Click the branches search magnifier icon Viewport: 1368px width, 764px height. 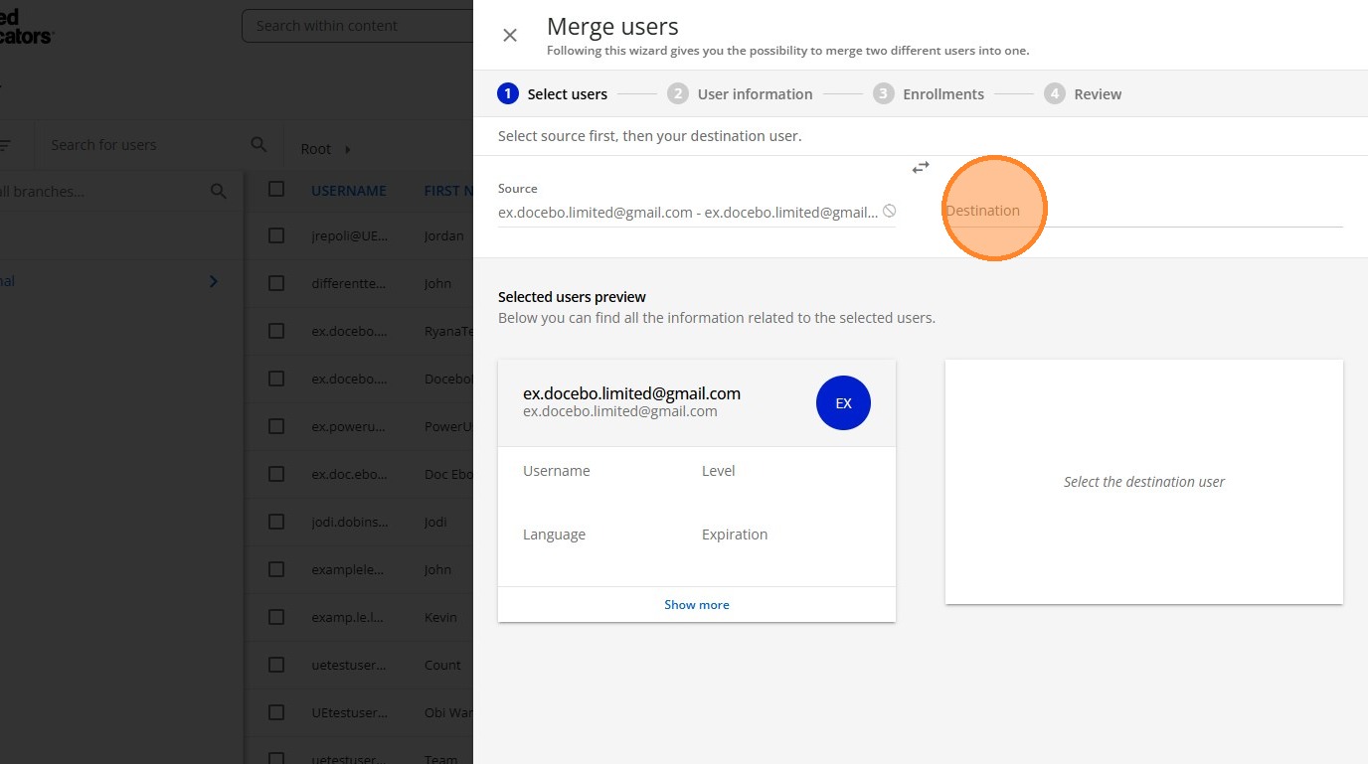pyautogui.click(x=219, y=192)
